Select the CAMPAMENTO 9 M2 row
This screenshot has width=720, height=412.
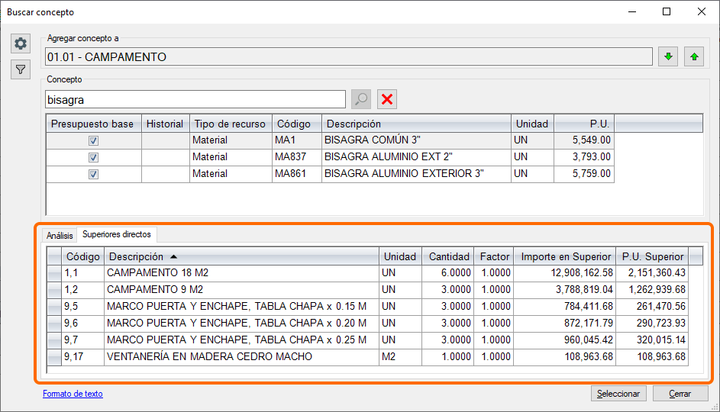[367, 290]
